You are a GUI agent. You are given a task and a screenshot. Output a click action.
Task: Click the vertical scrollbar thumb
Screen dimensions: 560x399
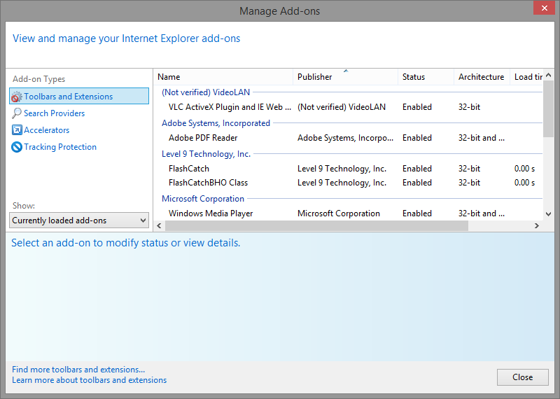pos(549,109)
